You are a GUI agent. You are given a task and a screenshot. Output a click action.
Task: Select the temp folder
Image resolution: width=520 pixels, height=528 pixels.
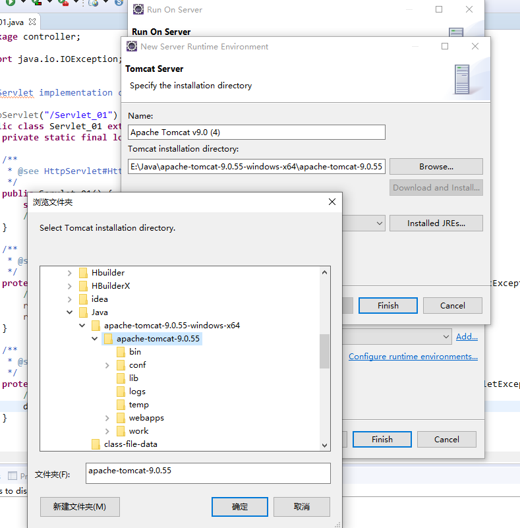click(x=138, y=405)
